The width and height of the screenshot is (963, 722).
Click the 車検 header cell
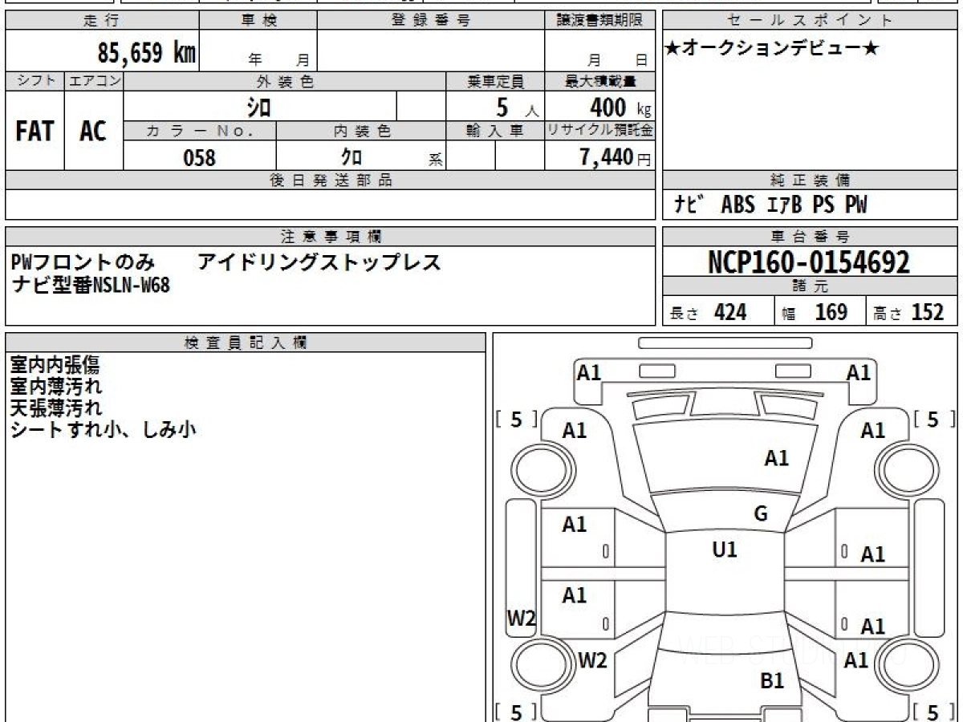pyautogui.click(x=258, y=21)
